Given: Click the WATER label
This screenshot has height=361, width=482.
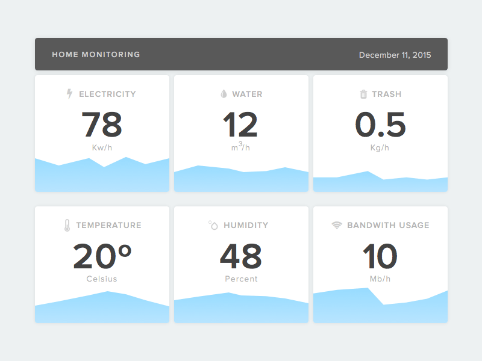Looking at the screenshot, I should [247, 94].
